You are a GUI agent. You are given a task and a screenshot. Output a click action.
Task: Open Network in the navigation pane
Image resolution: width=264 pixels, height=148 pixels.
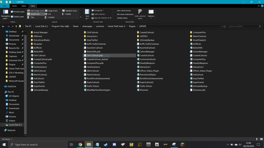(x=10, y=130)
